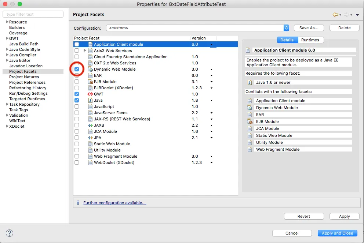Click the Details header document icon
This screenshot has width=364, height=243.
pyautogui.click(x=248, y=50)
